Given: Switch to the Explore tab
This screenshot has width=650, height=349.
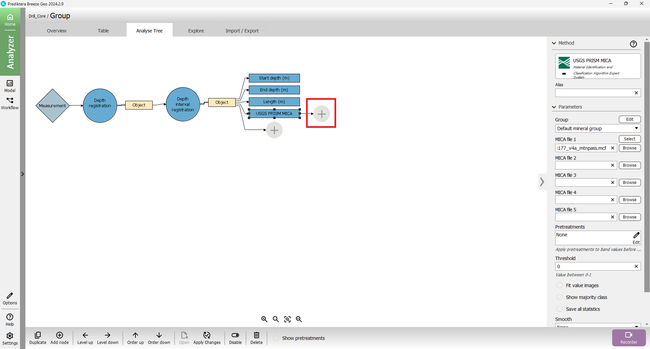Looking at the screenshot, I should tap(196, 31).
